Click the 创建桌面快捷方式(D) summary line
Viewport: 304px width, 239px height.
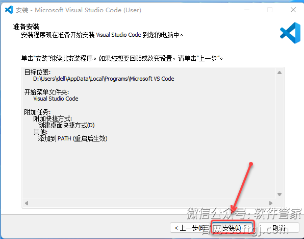tap(66, 125)
